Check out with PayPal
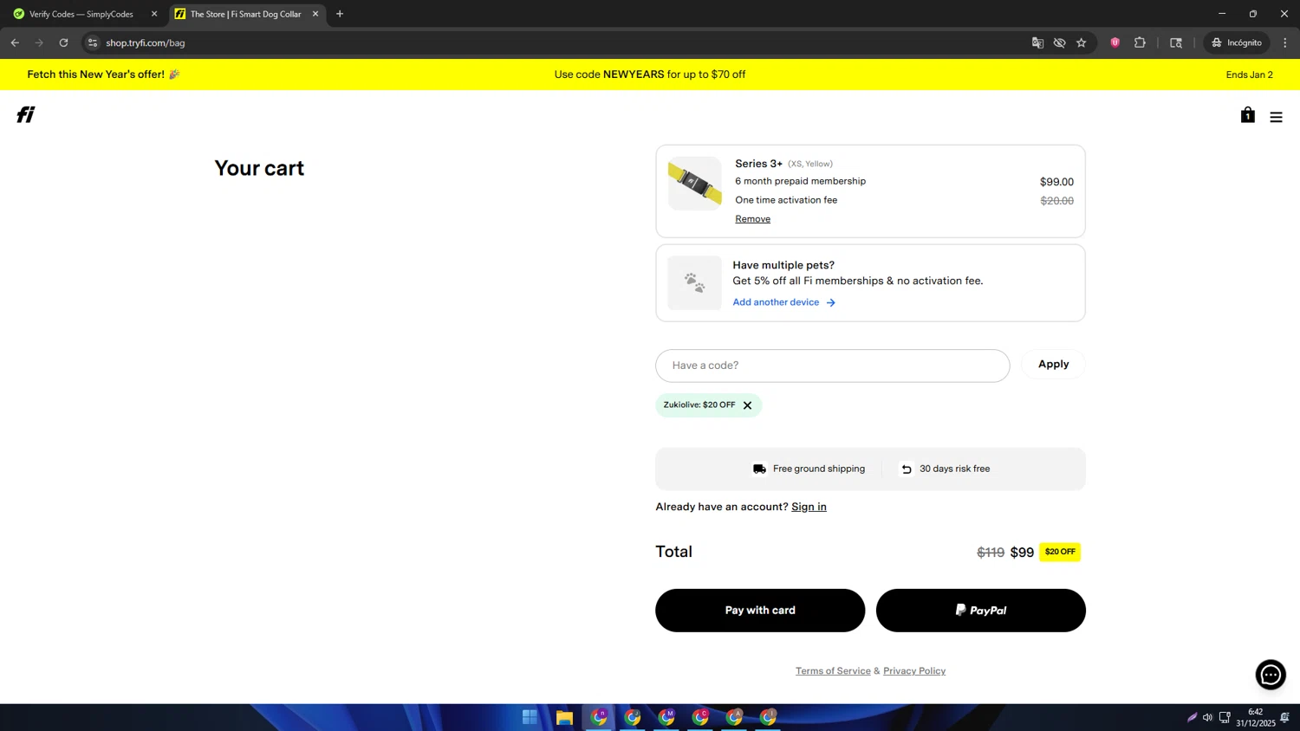 point(980,611)
